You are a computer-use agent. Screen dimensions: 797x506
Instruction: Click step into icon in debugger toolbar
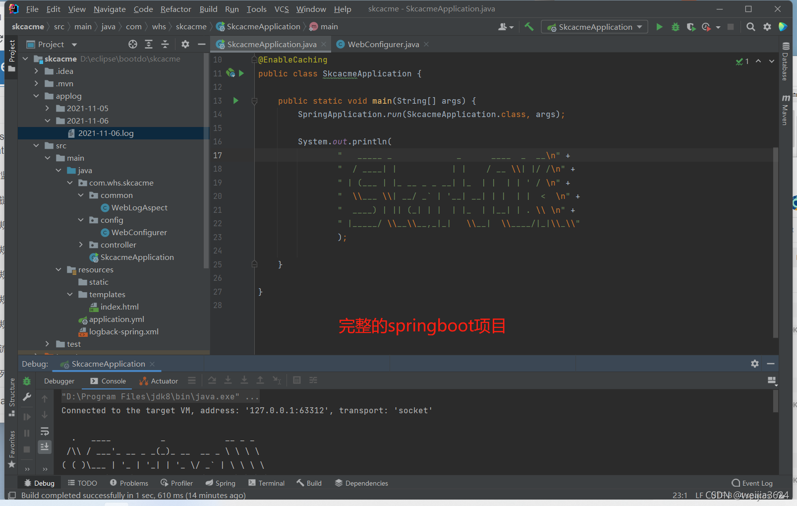click(228, 380)
